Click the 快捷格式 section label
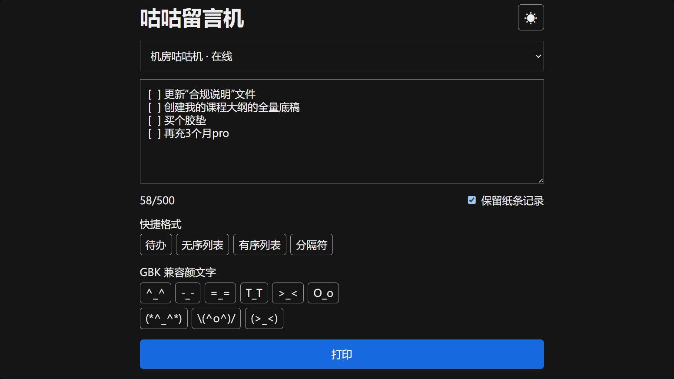 point(160,224)
